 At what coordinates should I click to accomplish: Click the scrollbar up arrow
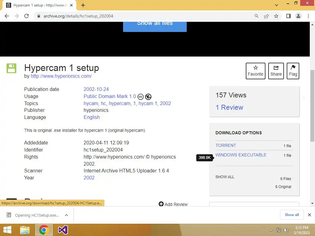tap(313, 24)
